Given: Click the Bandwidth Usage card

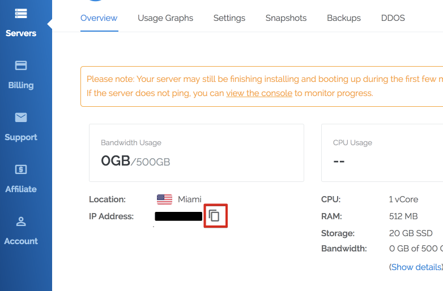Looking at the screenshot, I should 197,153.
